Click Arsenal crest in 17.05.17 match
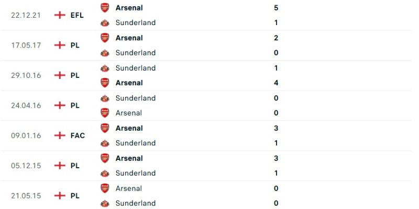This screenshot has width=419, height=209. (105, 38)
